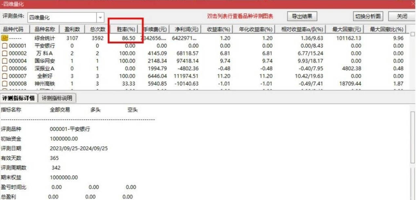
Task: Click the 最大回撤(元) column header
Action: (347, 29)
